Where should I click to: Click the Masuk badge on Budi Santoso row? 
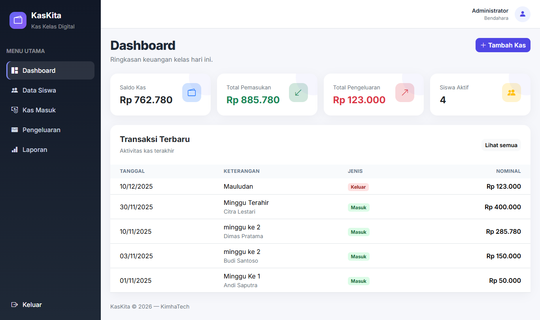pyautogui.click(x=359, y=257)
